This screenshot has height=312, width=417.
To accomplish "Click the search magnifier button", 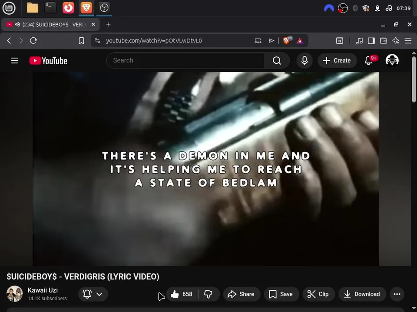I will pyautogui.click(x=277, y=61).
